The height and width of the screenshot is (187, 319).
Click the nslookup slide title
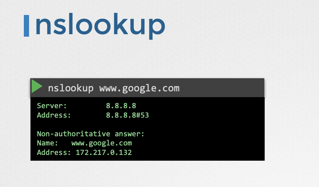(100, 26)
